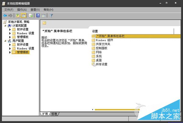The image size is (183, 123).
Task: Collapse the 用户配置 tree node
Action: click(x=5, y=41)
